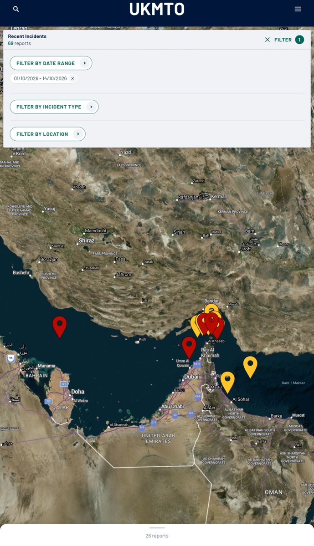Click the UNITED ARAB EMIRATES label

(159, 439)
